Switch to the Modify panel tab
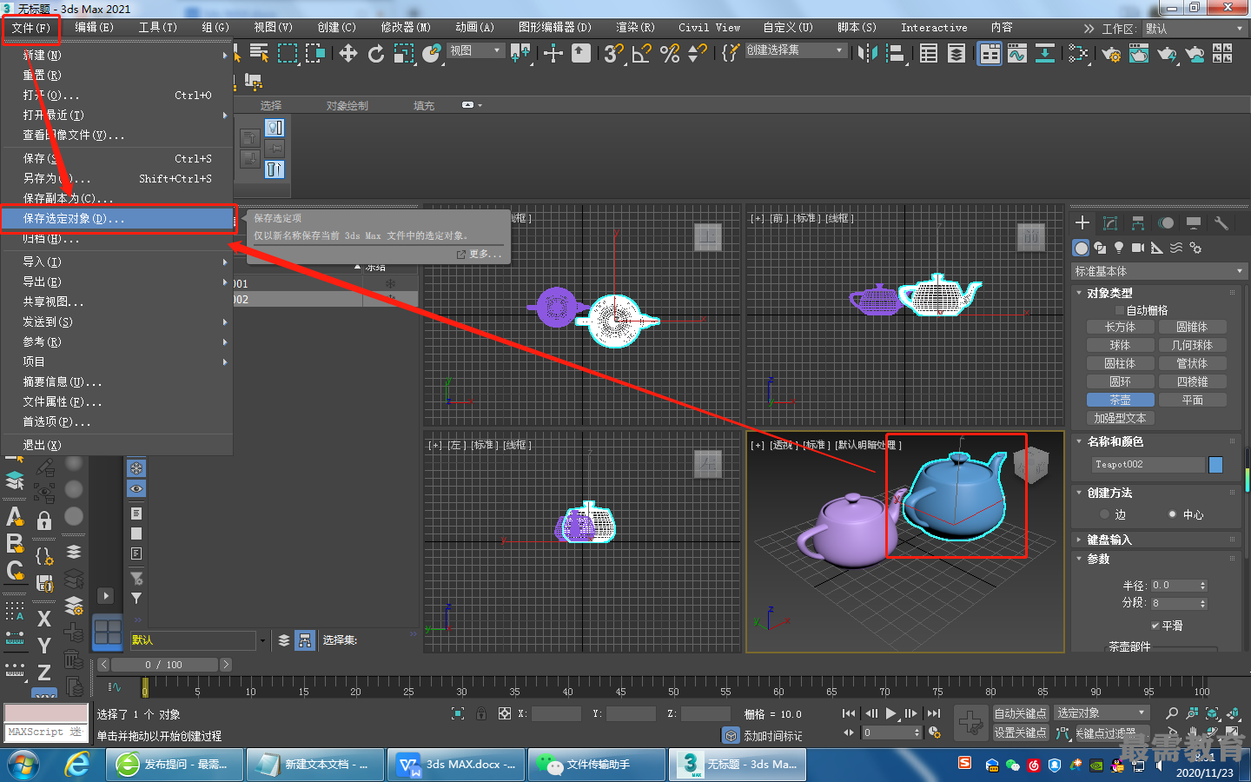The image size is (1251, 782). tap(1110, 223)
